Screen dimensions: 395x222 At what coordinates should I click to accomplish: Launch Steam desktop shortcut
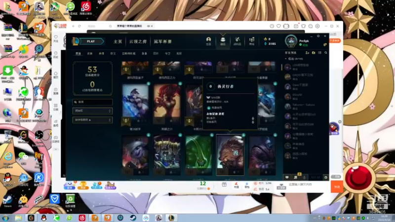point(7,201)
